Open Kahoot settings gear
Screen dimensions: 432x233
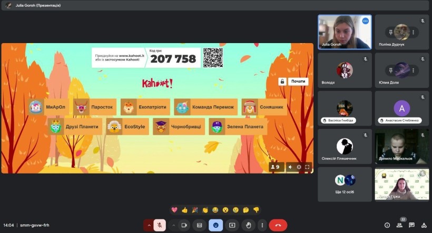(299, 167)
